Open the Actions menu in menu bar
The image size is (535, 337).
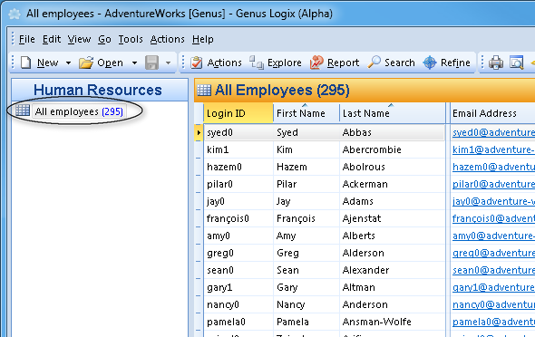pyautogui.click(x=167, y=40)
